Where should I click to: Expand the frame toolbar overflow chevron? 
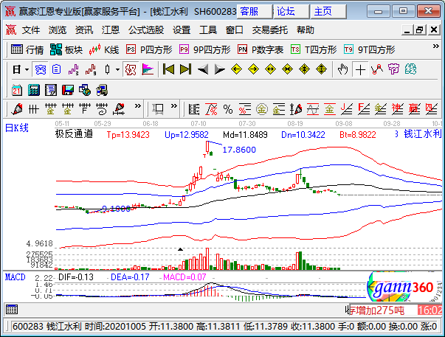(174, 106)
